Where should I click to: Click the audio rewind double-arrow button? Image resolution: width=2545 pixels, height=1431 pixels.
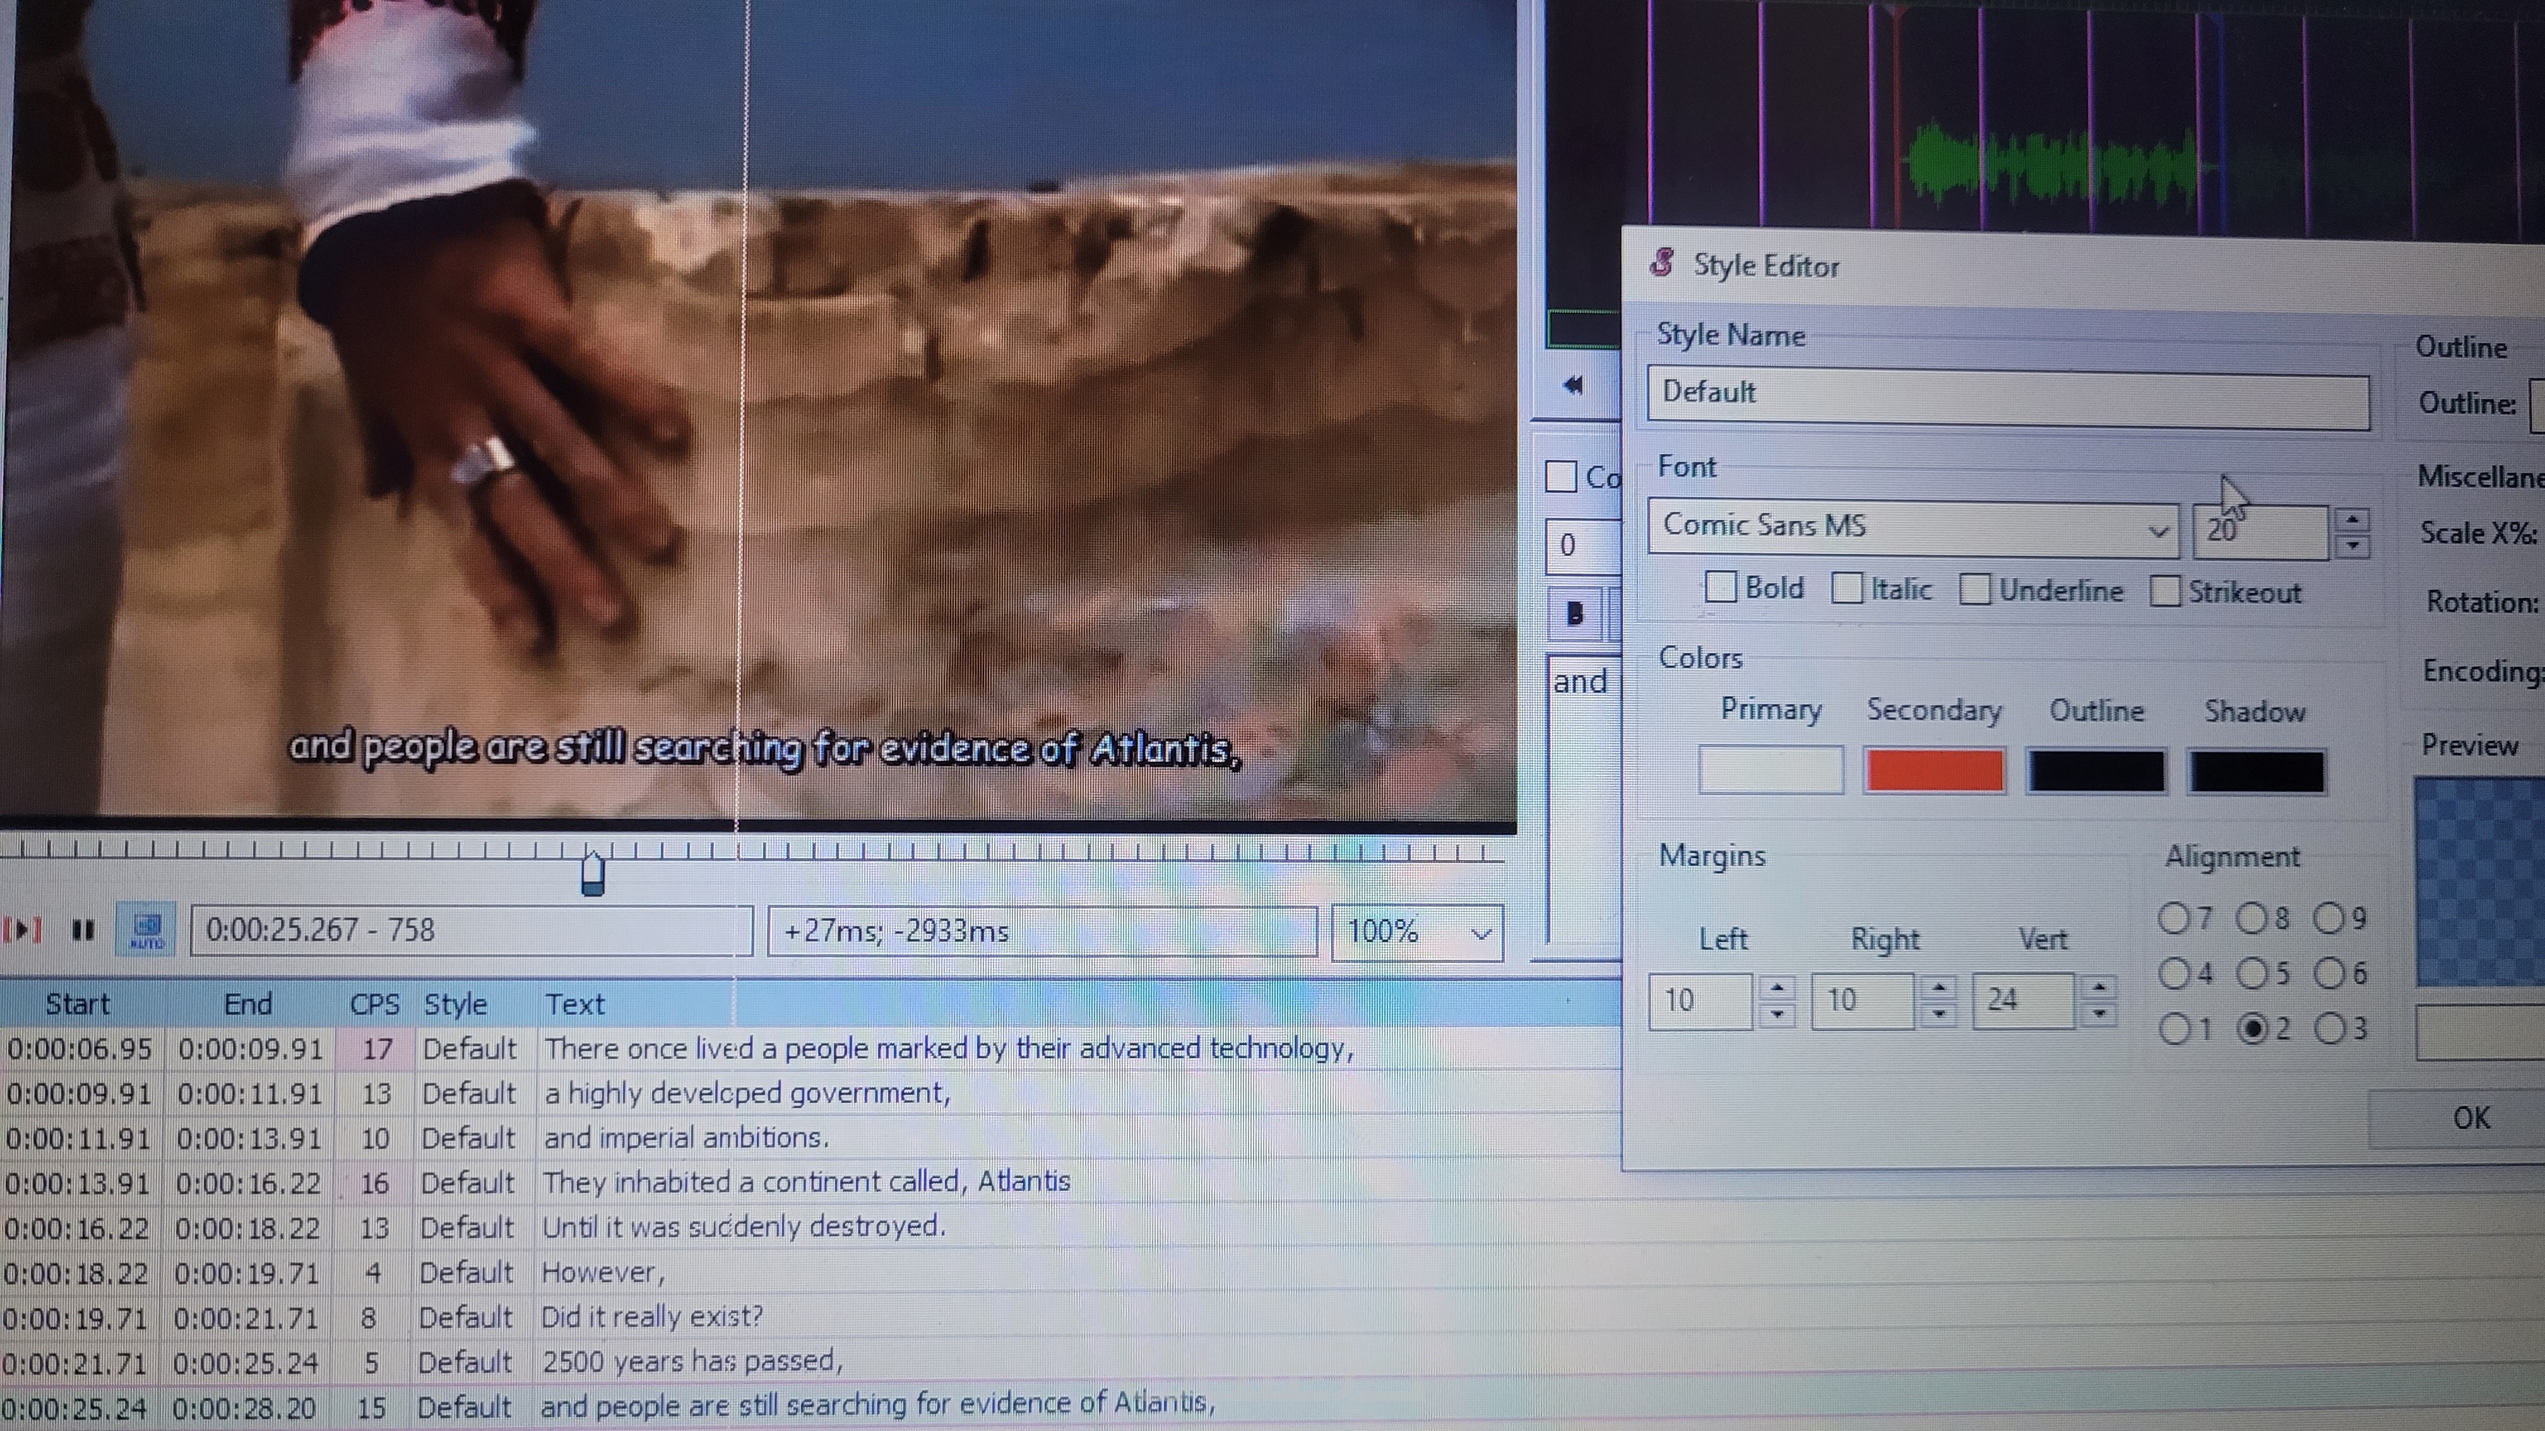point(1575,385)
